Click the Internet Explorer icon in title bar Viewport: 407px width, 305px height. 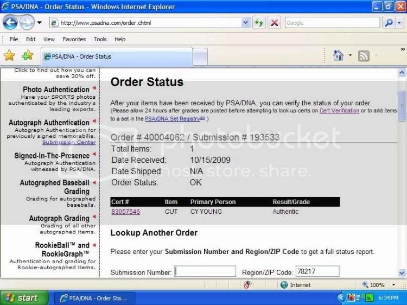pos(5,7)
